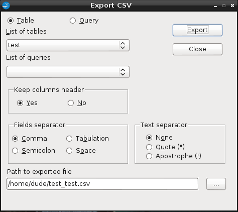Click the app icon in title bar
Image resolution: width=238 pixels, height=212 pixels.
point(6,6)
